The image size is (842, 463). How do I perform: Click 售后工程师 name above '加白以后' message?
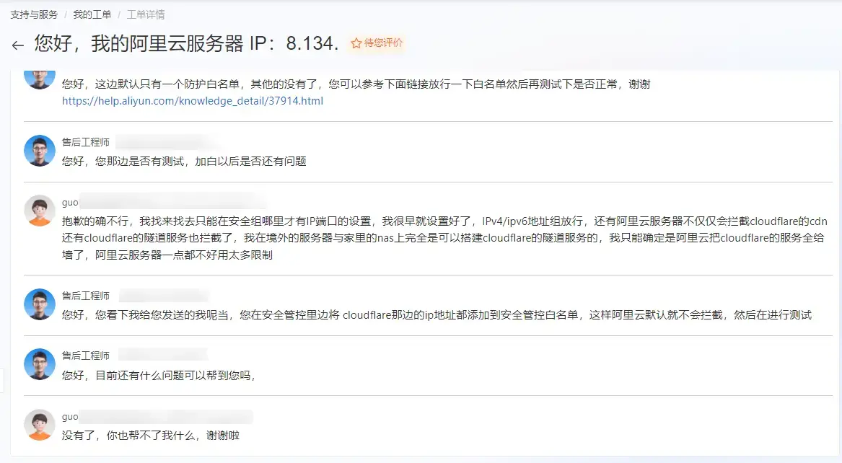tap(86, 142)
